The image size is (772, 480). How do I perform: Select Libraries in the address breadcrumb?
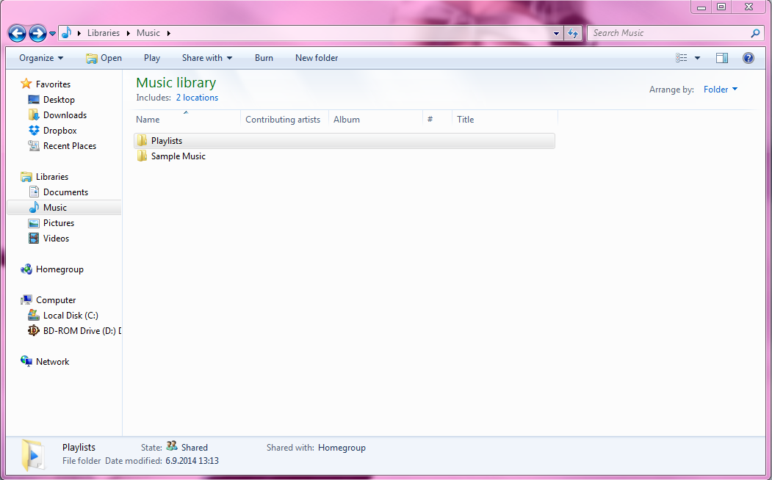click(104, 33)
